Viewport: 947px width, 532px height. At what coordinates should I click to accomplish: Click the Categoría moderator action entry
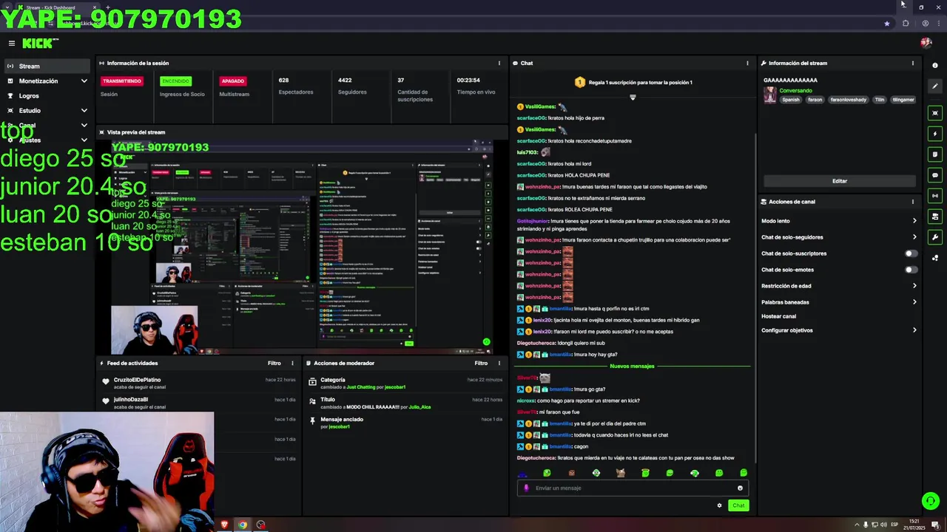404,383
